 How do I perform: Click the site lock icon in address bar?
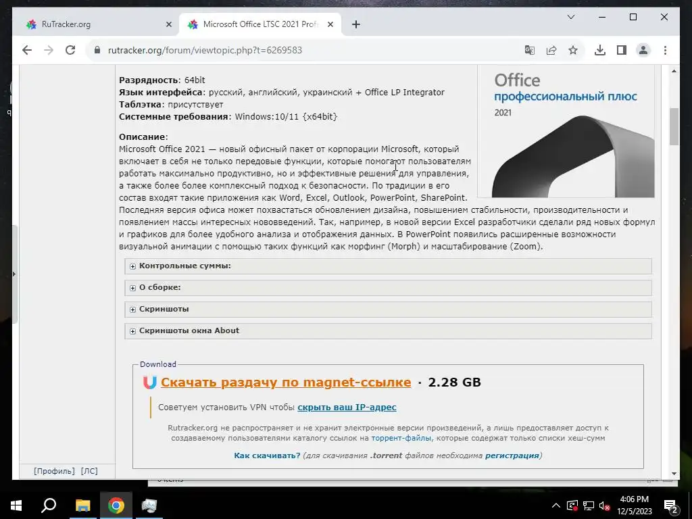point(97,50)
